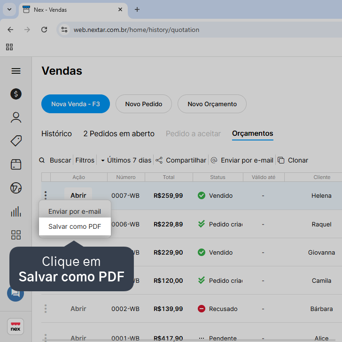Click the search magnifier icon
This screenshot has height=342, width=342.
42,160
